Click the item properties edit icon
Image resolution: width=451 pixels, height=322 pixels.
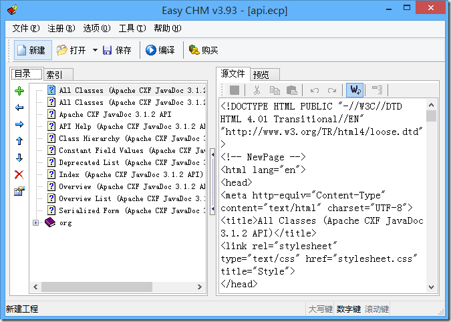click(19, 191)
